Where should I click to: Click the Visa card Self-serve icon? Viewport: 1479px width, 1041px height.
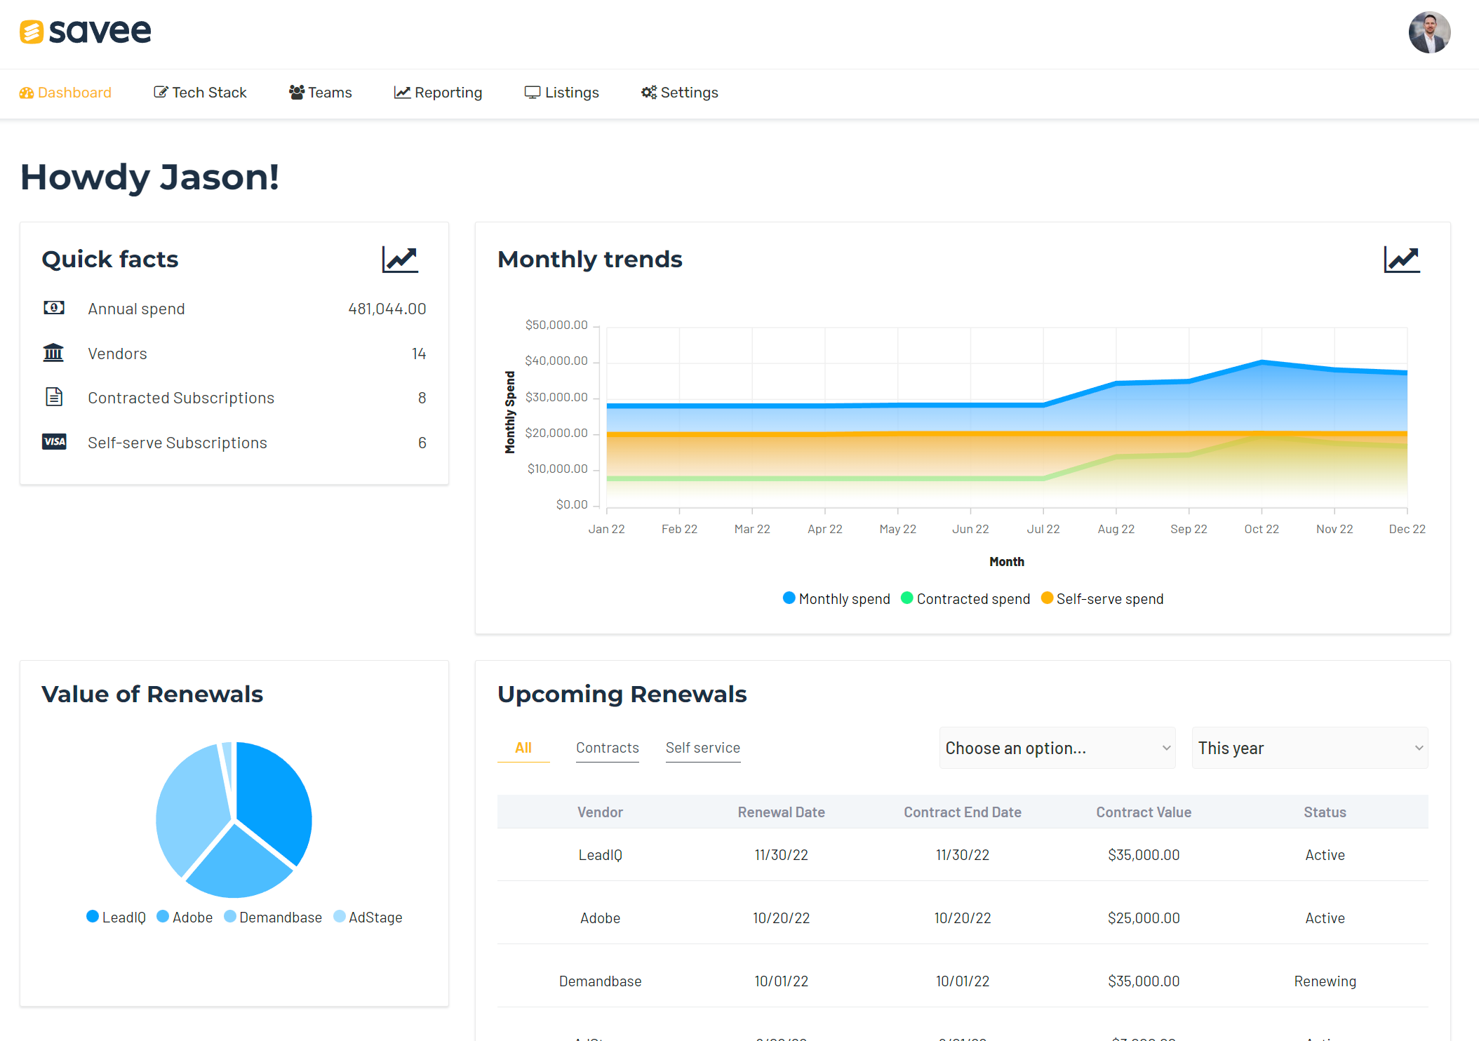click(54, 442)
